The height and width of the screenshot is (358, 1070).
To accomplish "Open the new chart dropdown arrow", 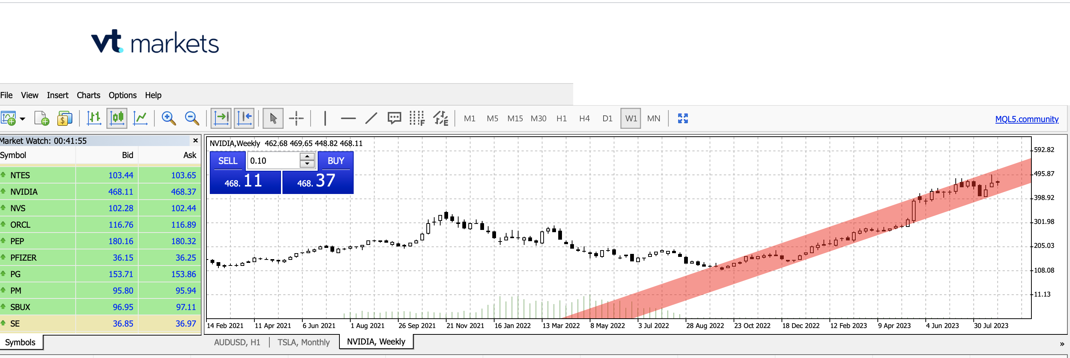I will click(x=22, y=119).
